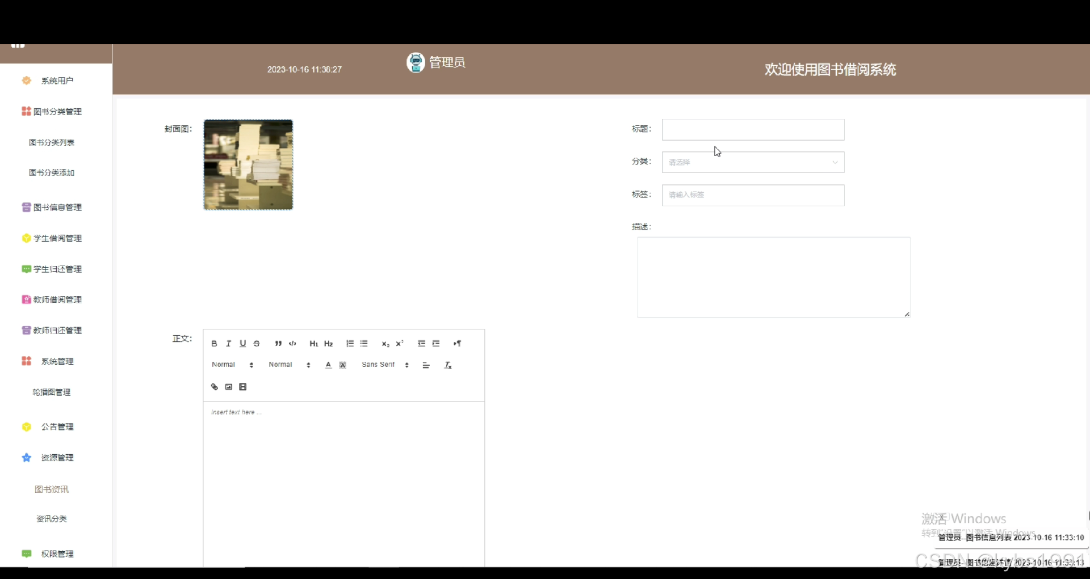Apply Heading 2 style (H2)
This screenshot has width=1090, height=579.
click(328, 344)
